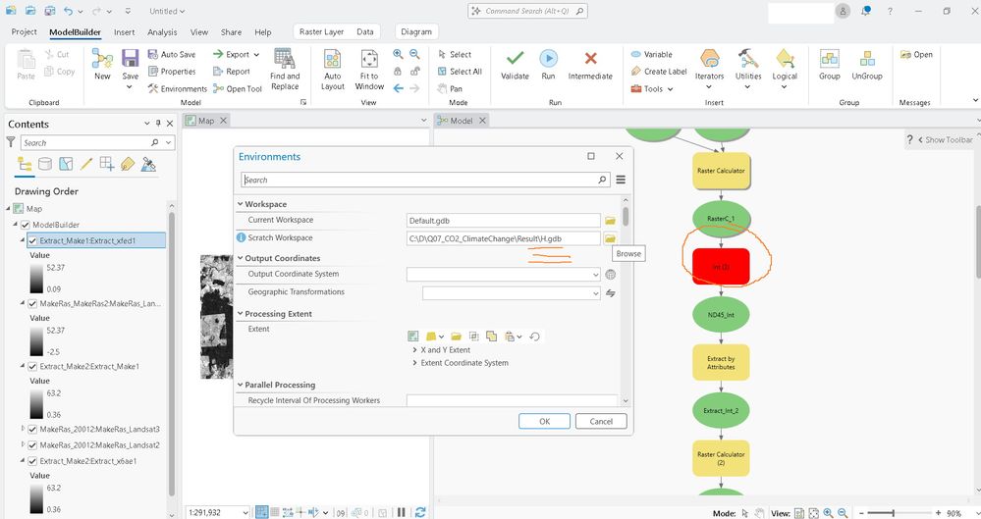Choose the Select mode tool

click(x=455, y=54)
